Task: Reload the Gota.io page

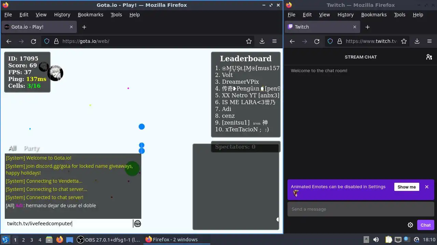Action: pos(33,41)
